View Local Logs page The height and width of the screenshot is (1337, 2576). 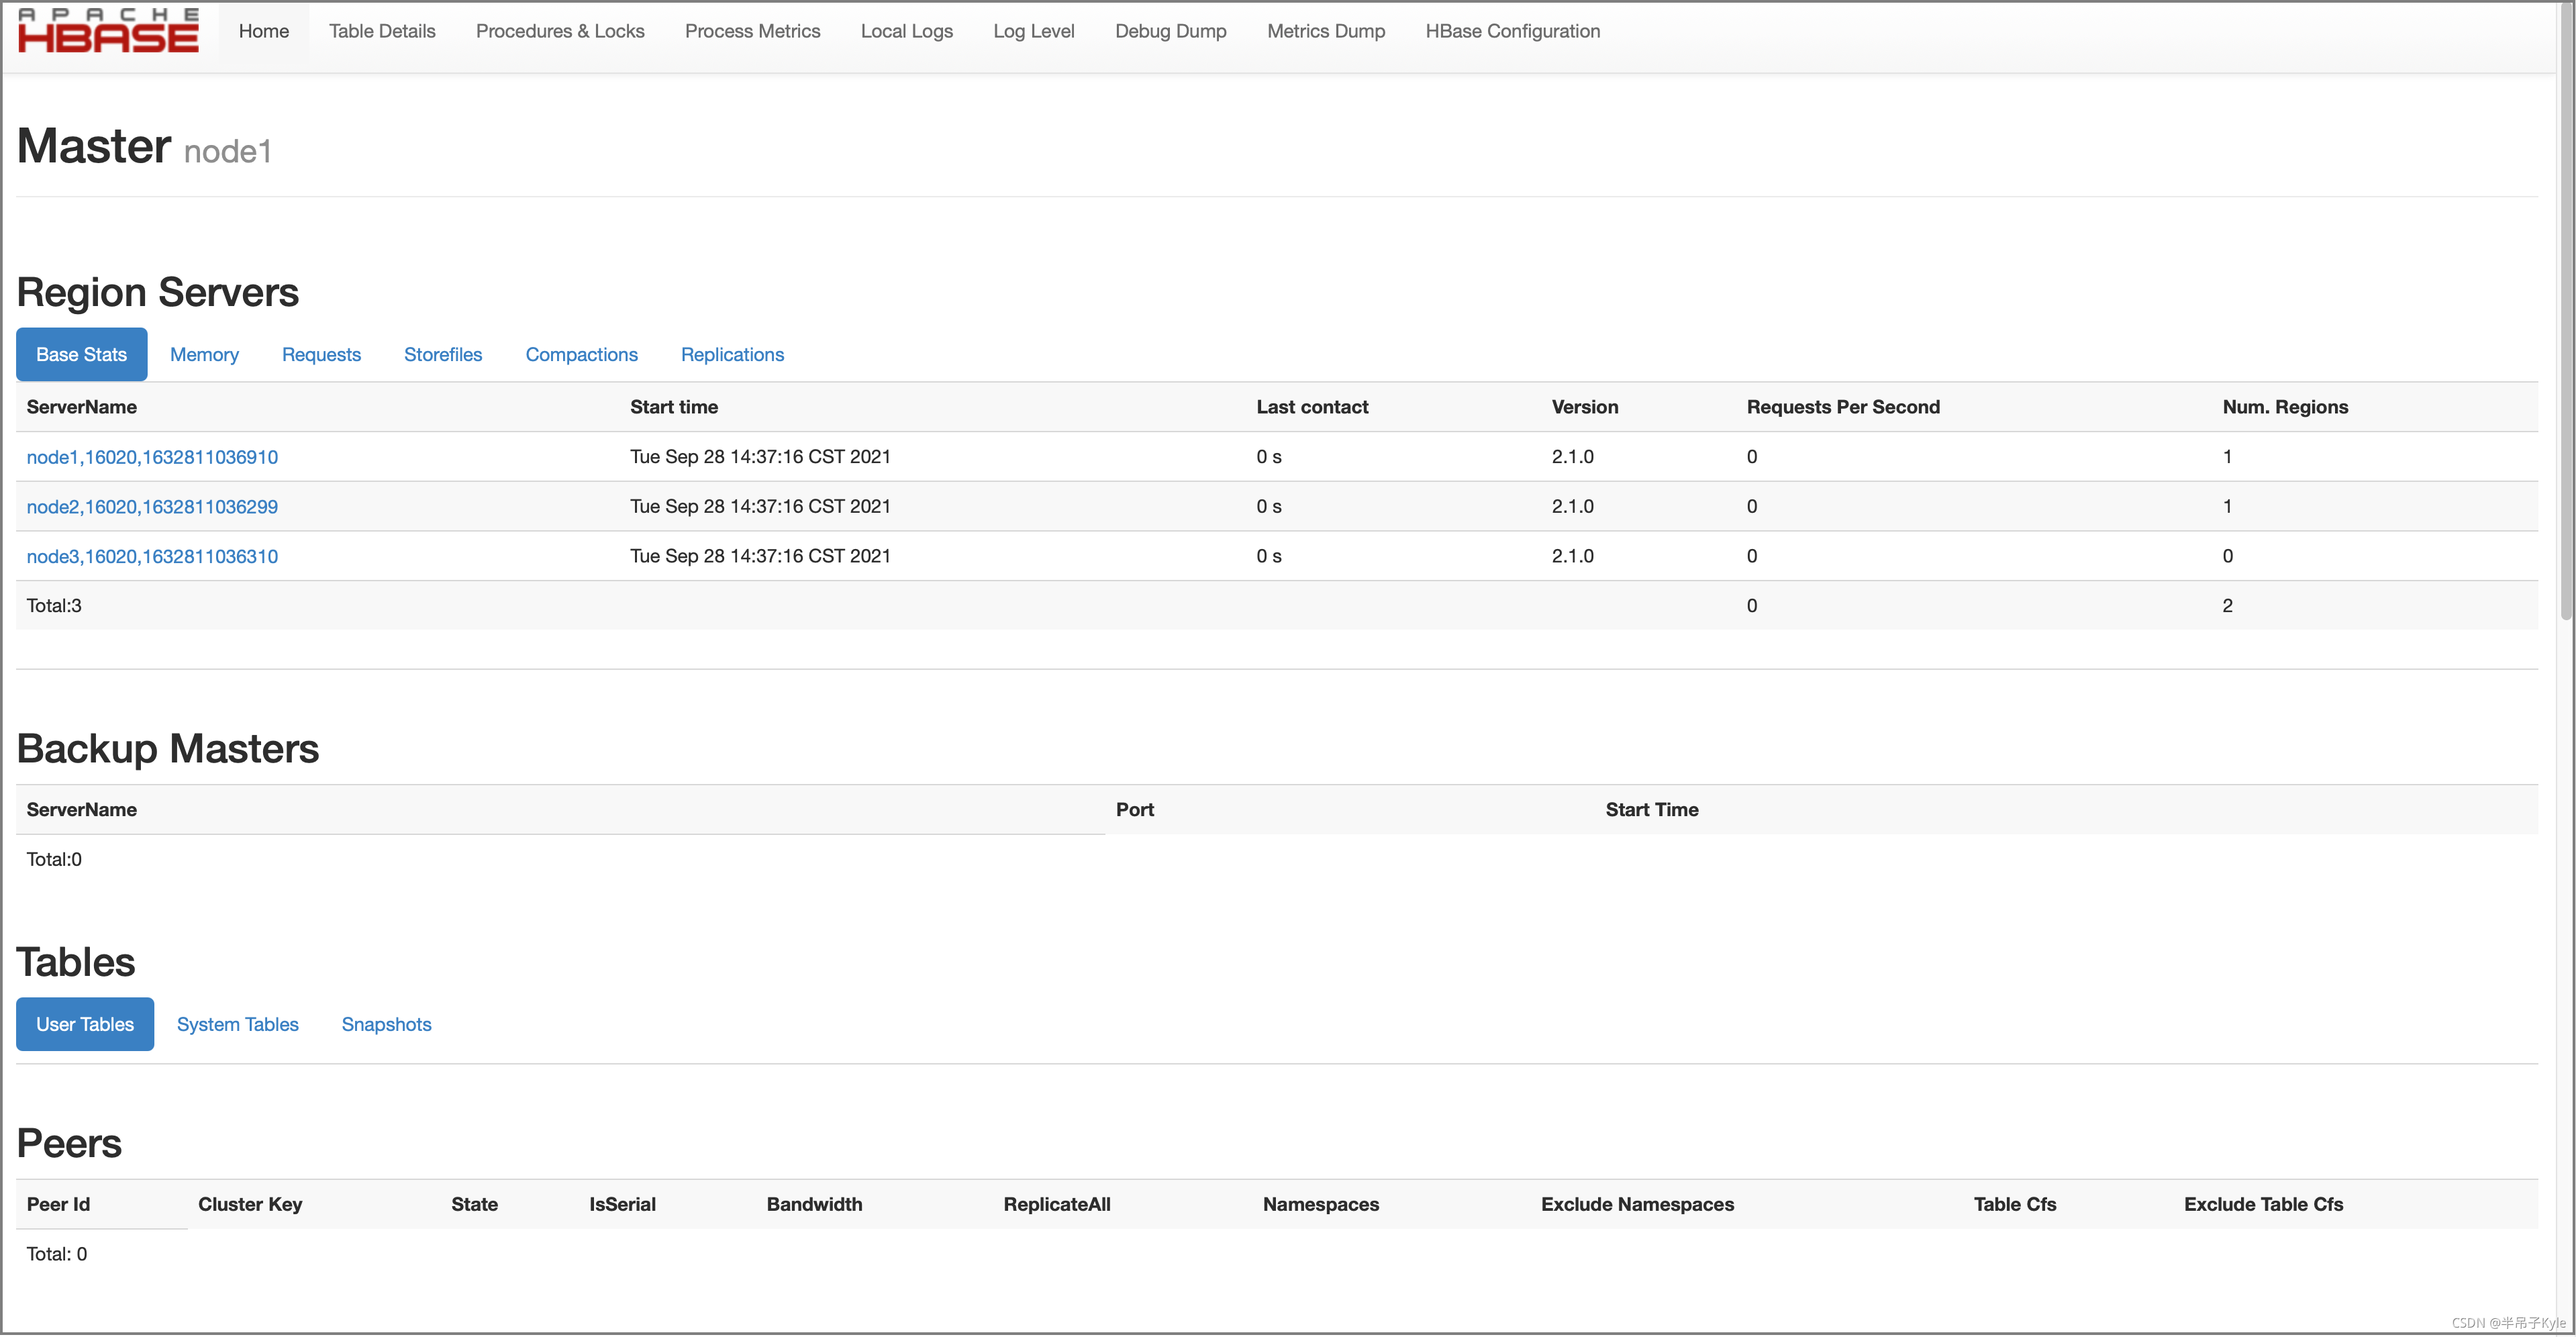click(906, 31)
